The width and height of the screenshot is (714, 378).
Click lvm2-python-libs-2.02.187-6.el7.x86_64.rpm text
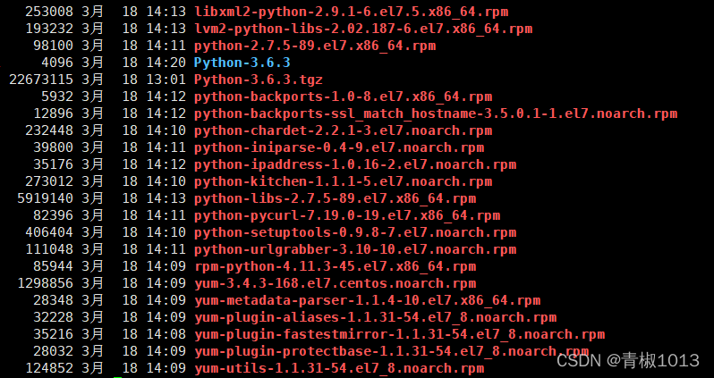pos(363,29)
